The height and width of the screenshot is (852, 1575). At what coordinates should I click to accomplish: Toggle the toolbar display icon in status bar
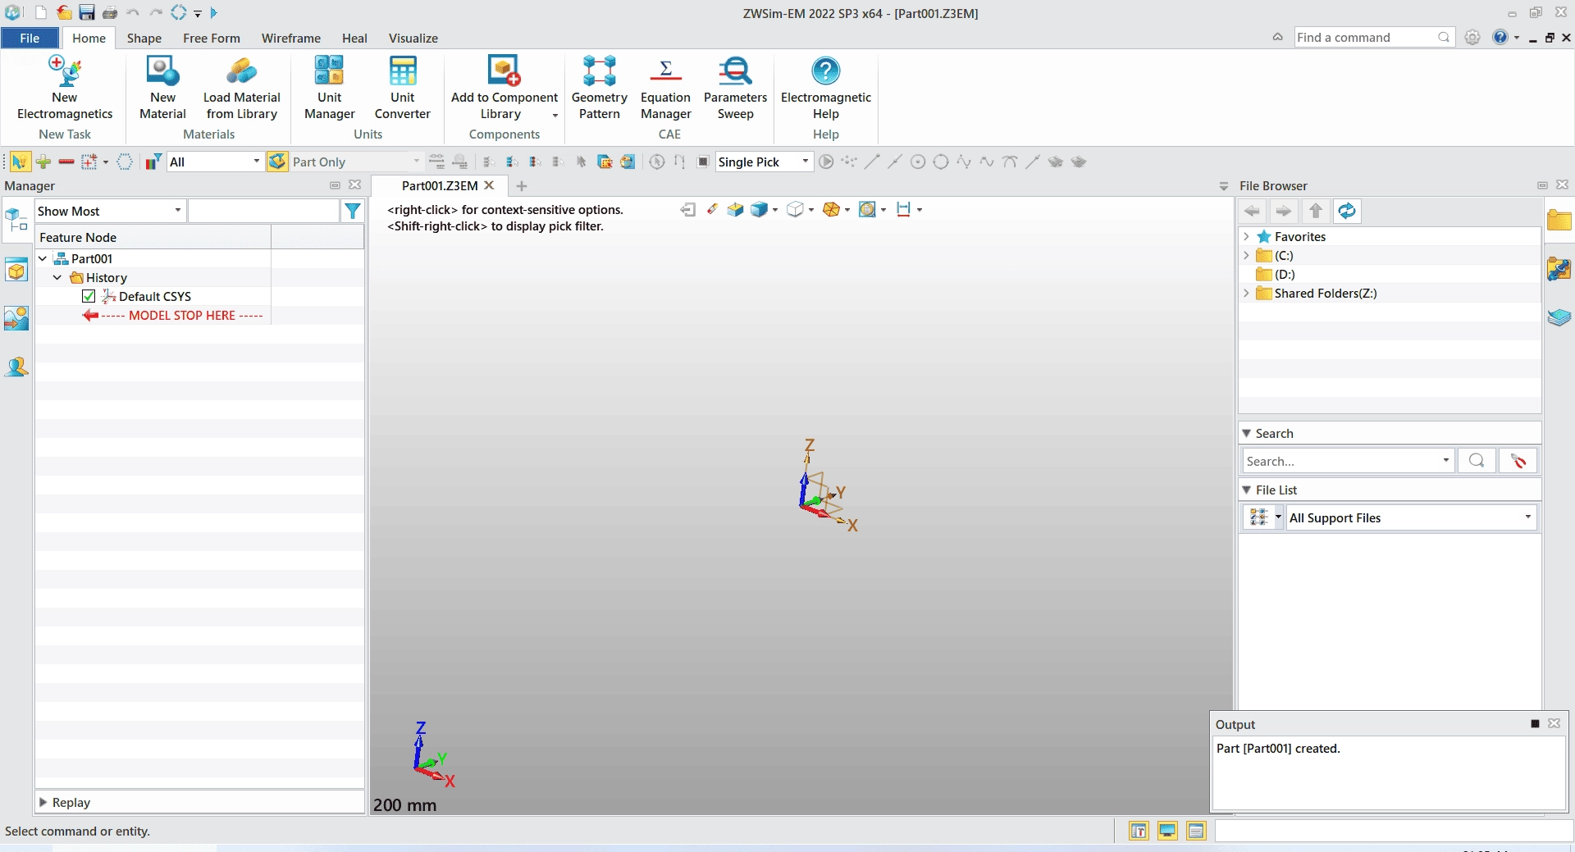pos(1139,831)
